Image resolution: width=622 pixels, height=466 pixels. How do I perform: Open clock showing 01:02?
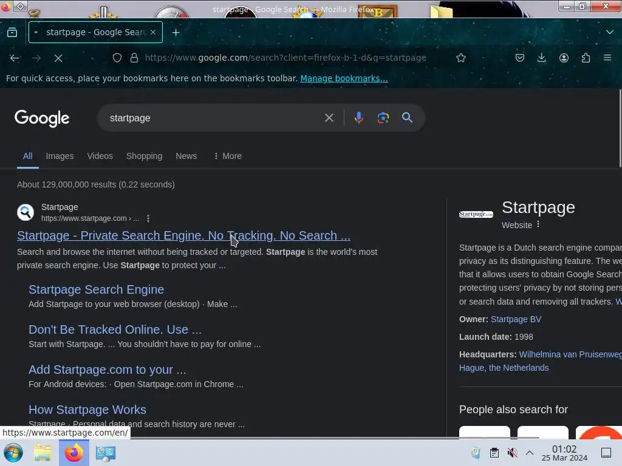click(x=564, y=453)
